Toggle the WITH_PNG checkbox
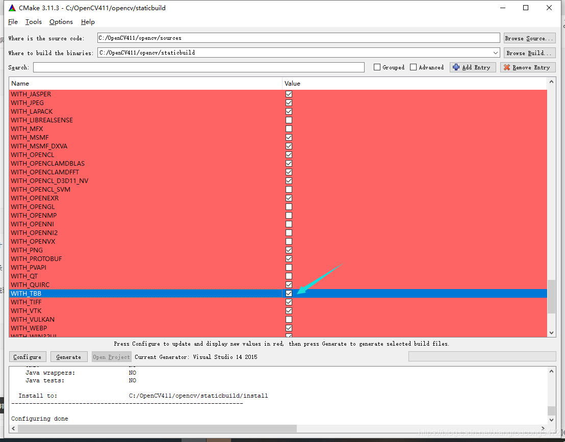Image resolution: width=565 pixels, height=442 pixels. [x=289, y=250]
